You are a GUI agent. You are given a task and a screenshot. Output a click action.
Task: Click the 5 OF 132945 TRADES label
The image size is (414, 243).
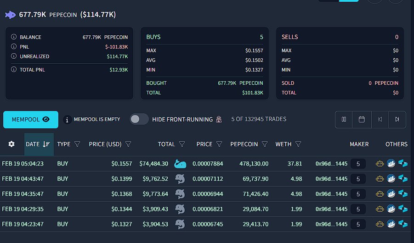(259, 119)
